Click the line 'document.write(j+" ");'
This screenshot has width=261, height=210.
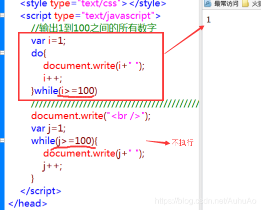coord(94,153)
